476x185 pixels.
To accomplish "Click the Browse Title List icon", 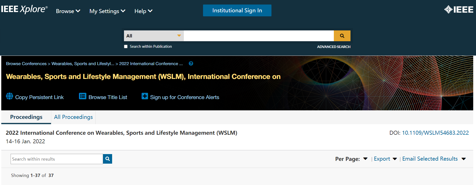I will pyautogui.click(x=83, y=96).
